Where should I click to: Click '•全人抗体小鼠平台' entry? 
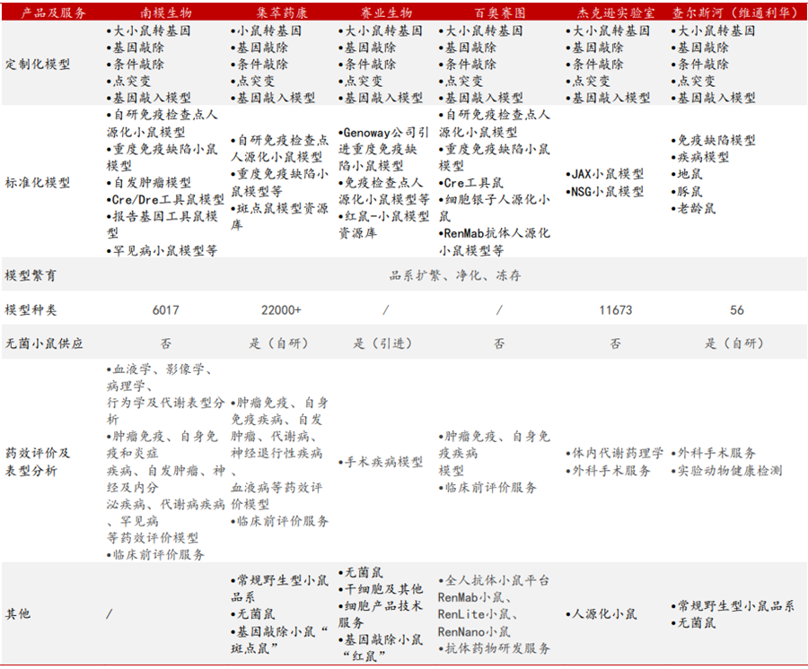coord(494,580)
